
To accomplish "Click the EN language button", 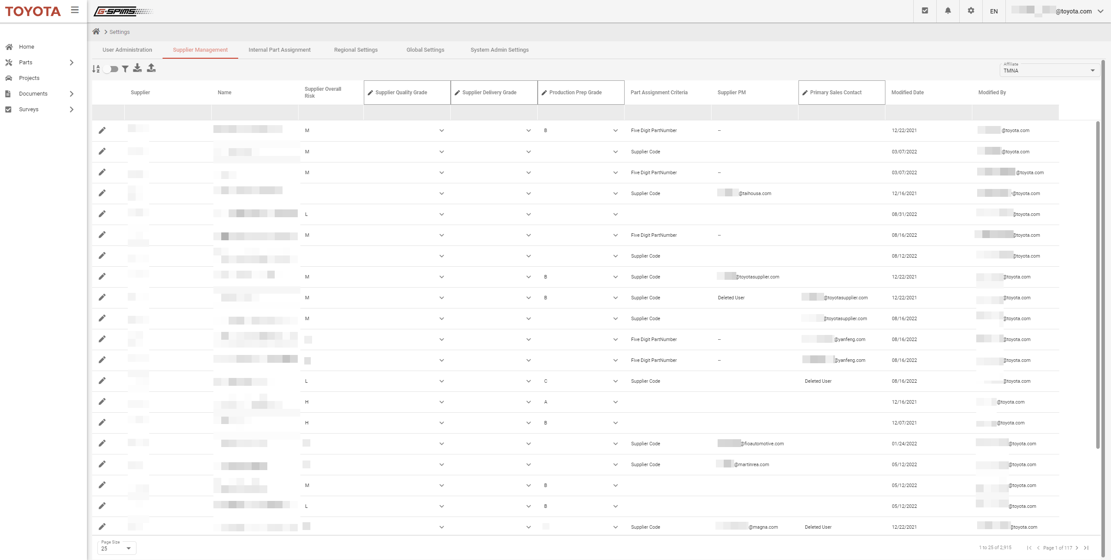I will [x=994, y=11].
